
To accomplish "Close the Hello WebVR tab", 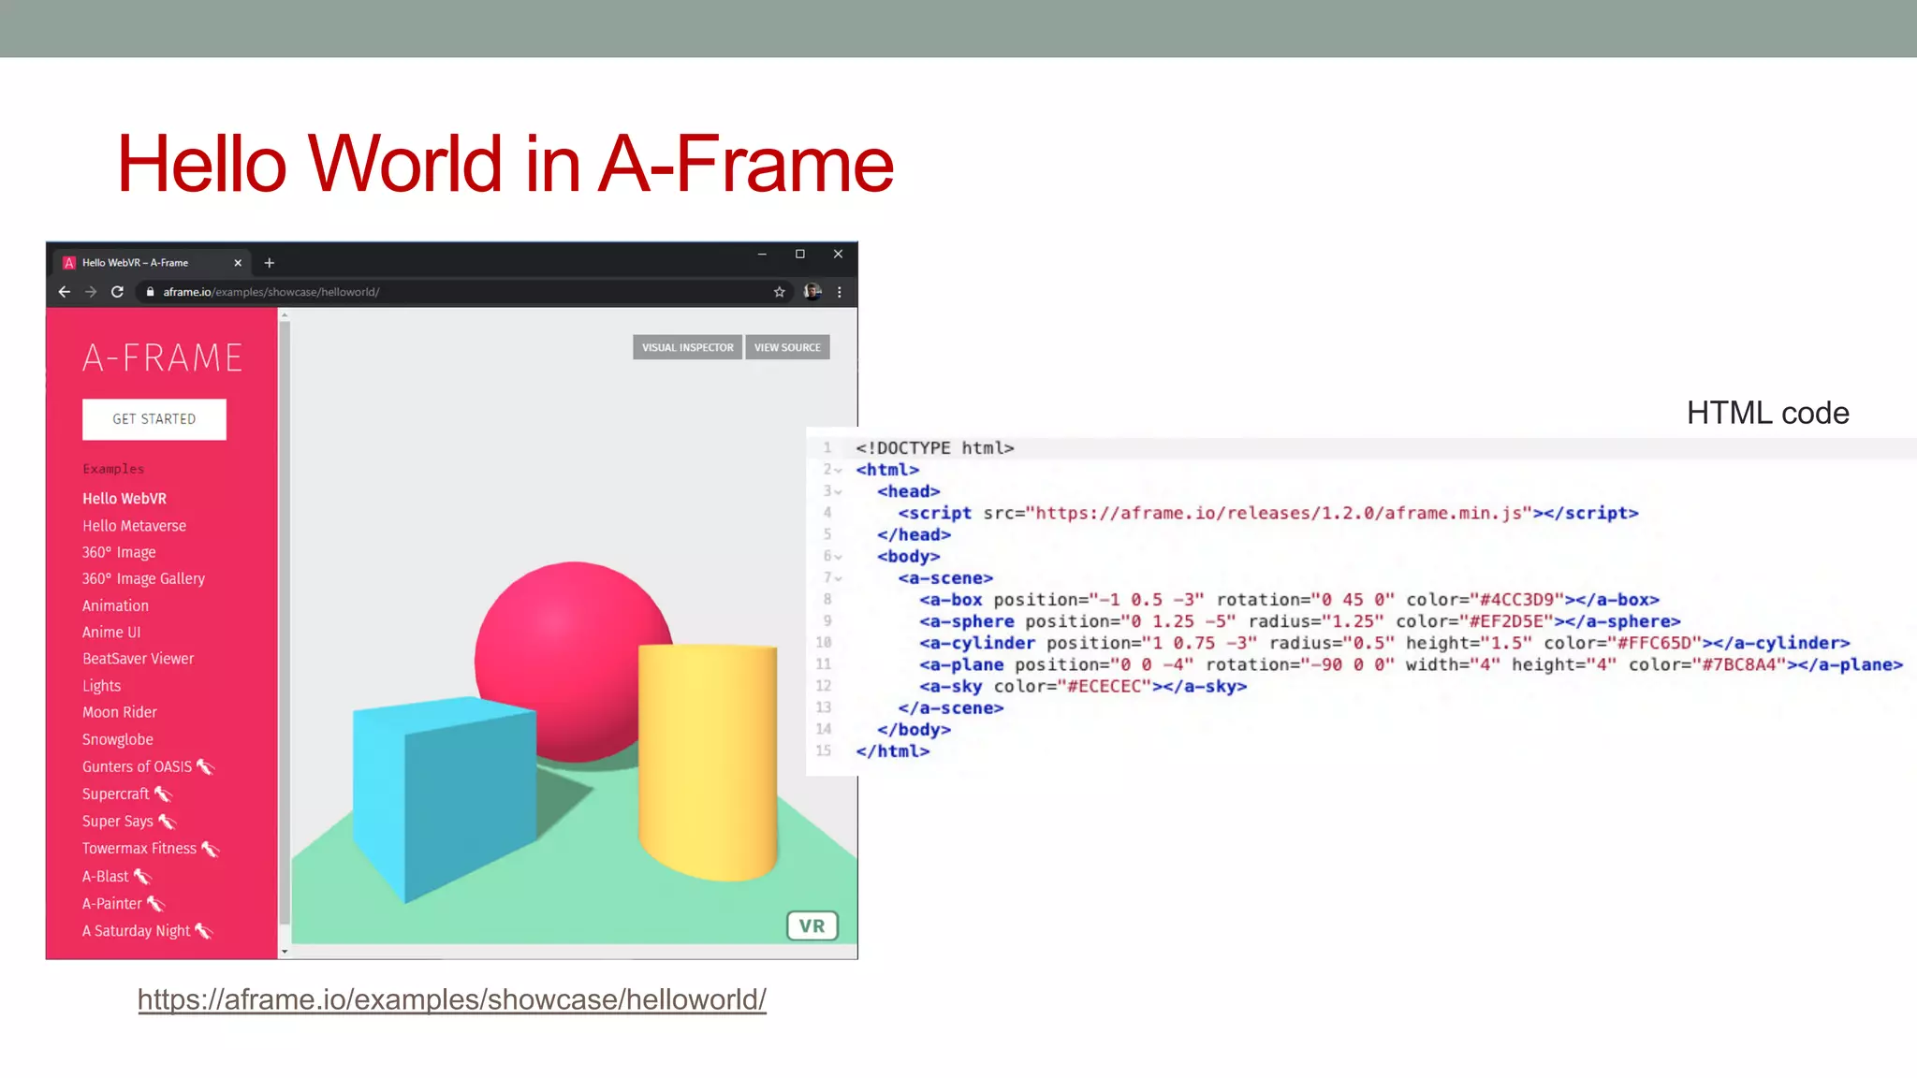I will click(x=238, y=263).
